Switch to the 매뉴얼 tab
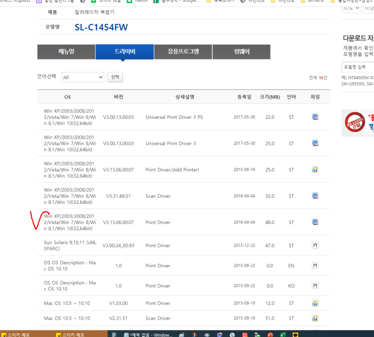Image resolution: width=374 pixels, height=337 pixels. click(x=66, y=52)
